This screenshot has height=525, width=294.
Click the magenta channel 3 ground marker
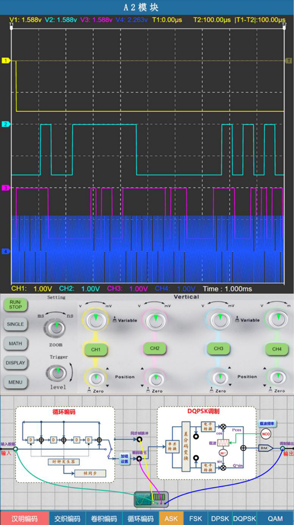(x=6, y=187)
